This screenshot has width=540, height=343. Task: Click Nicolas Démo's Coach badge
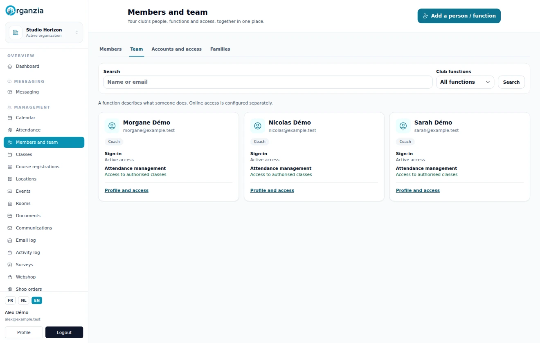click(x=259, y=142)
